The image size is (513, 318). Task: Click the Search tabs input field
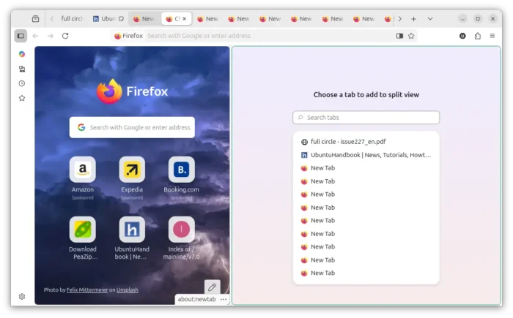(366, 118)
